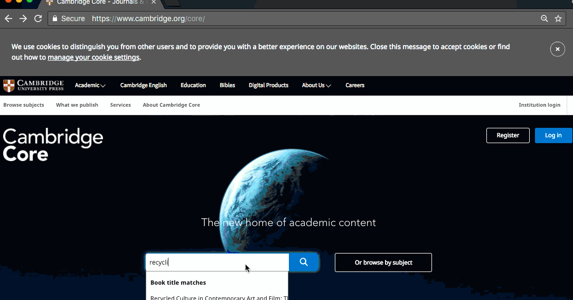Screen dimensions: 573x300
Task: Click the Register button
Action: tap(508, 135)
